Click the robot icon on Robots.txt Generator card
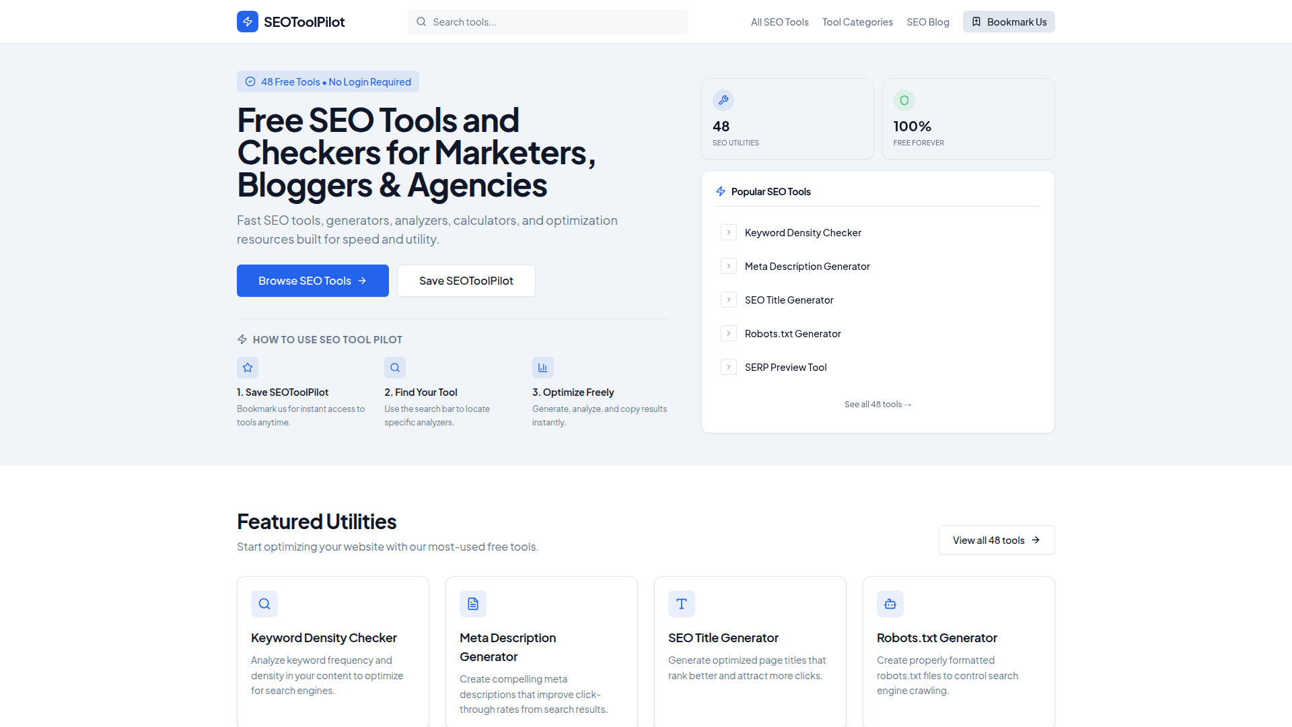 pos(890,604)
